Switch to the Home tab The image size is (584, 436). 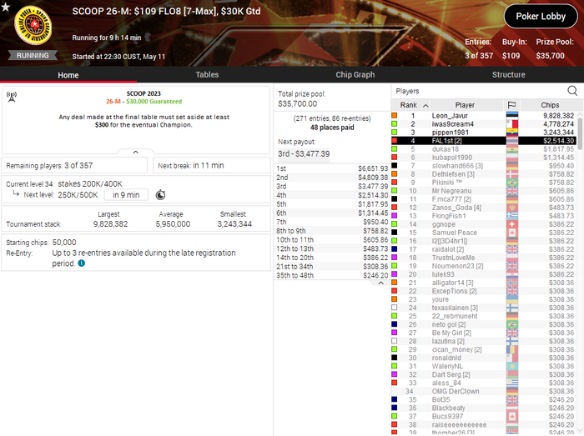(x=68, y=75)
